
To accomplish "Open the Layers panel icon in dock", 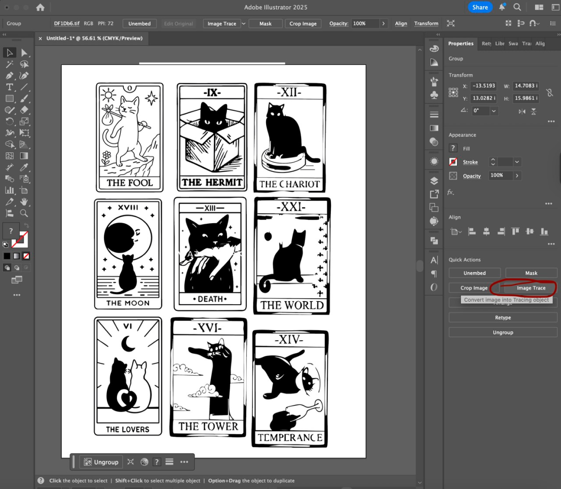I will (x=434, y=181).
